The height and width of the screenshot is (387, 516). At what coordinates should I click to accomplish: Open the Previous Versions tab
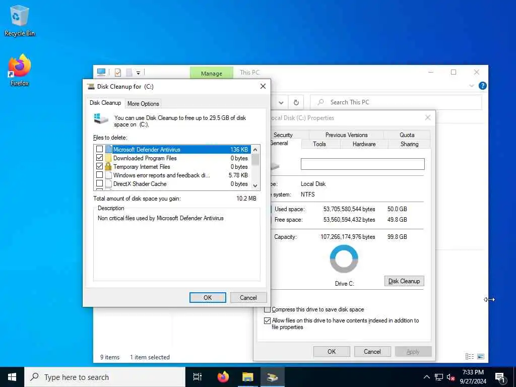click(x=346, y=135)
